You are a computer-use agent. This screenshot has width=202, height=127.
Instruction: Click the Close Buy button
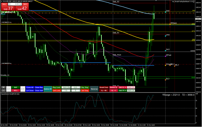coord(39,87)
